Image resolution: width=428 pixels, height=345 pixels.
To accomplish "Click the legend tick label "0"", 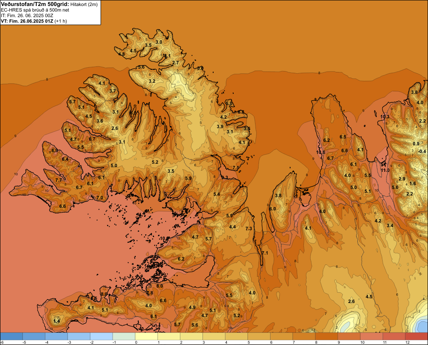I will (x=135, y=342).
